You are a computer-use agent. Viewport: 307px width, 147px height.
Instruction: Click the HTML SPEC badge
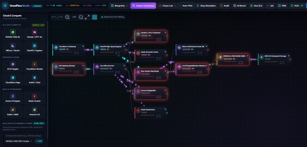pos(39,123)
